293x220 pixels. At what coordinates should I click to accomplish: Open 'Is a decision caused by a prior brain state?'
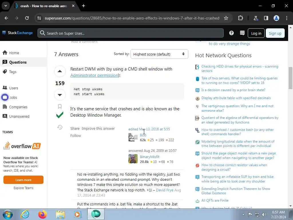pos(233,90)
